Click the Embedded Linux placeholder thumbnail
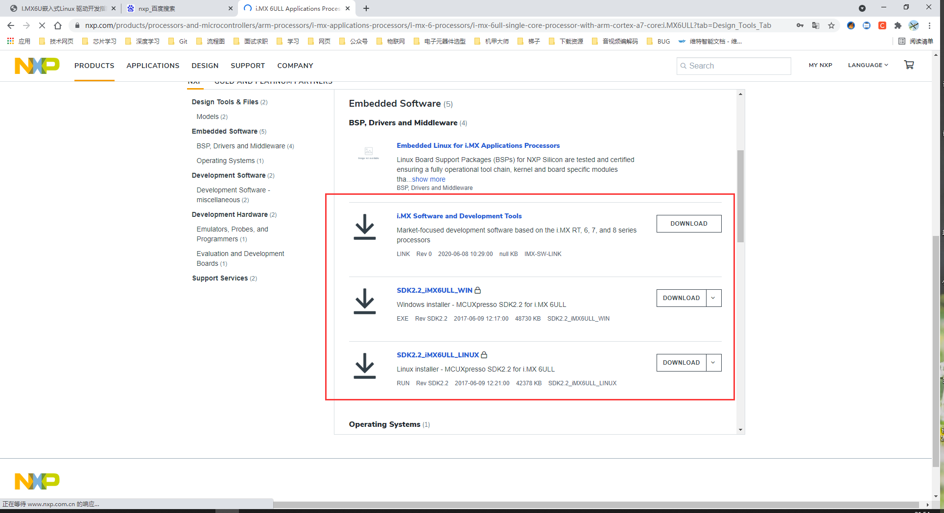 pyautogui.click(x=369, y=153)
